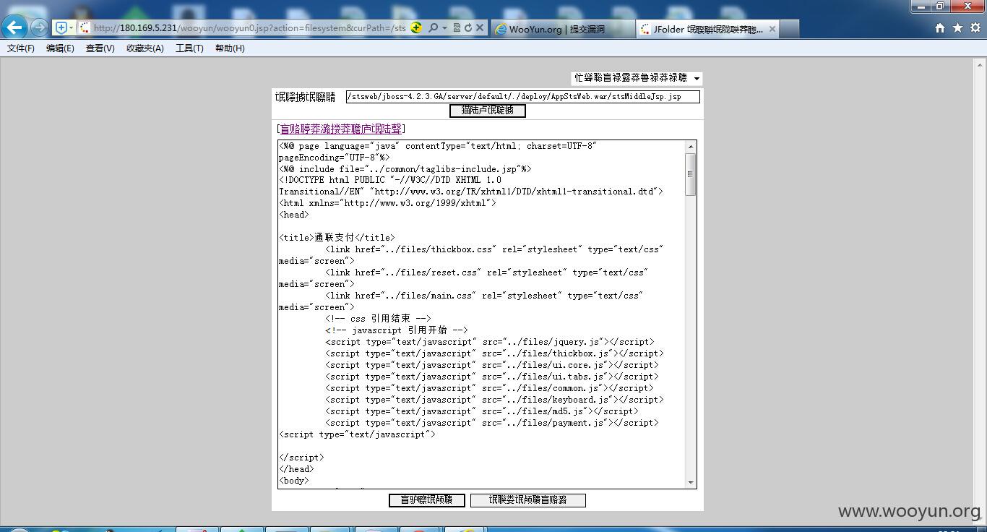Click the textarea scroll down arrow

(x=691, y=482)
